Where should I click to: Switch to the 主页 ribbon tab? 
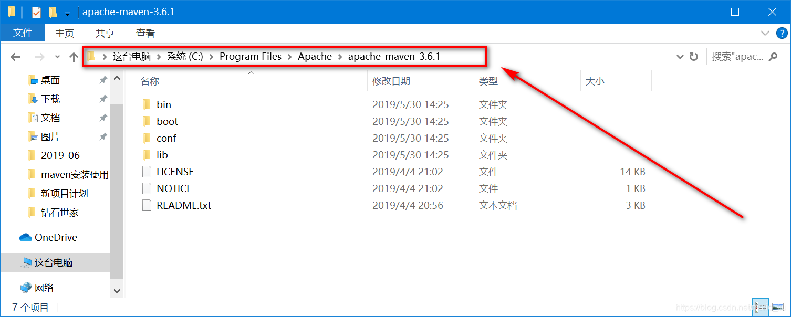(65, 33)
